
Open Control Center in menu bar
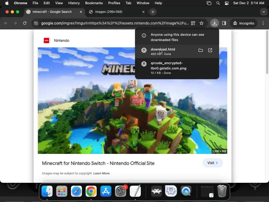point(227,3)
